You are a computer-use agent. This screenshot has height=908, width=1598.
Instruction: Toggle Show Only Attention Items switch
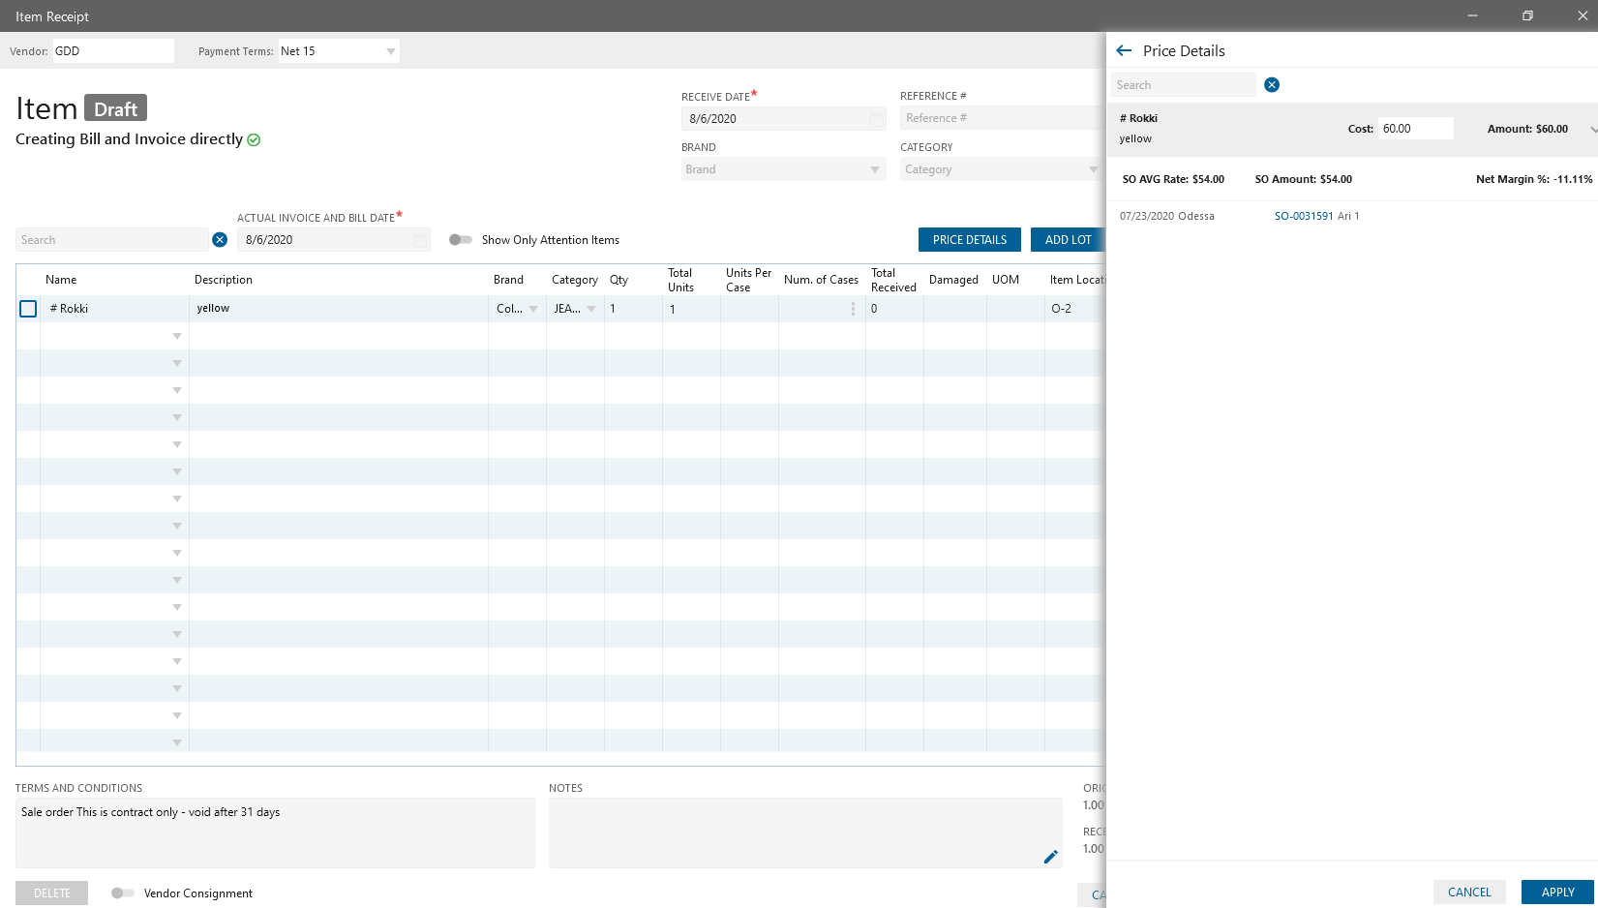coord(461,240)
